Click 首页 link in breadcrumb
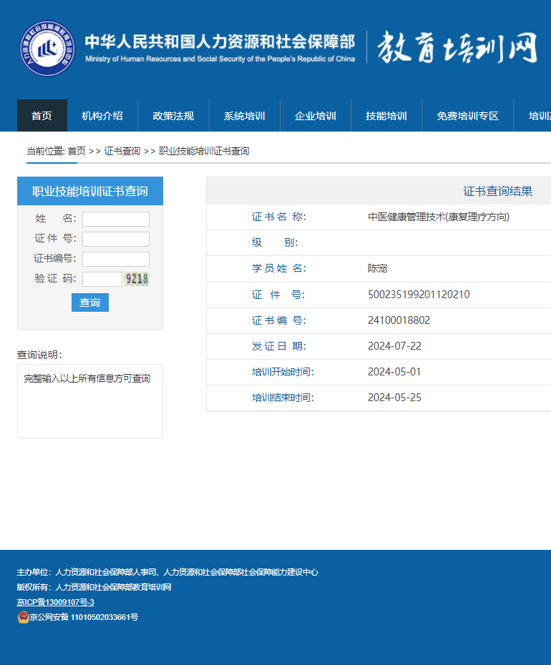Screen dimensions: 551x665 [x=77, y=151]
